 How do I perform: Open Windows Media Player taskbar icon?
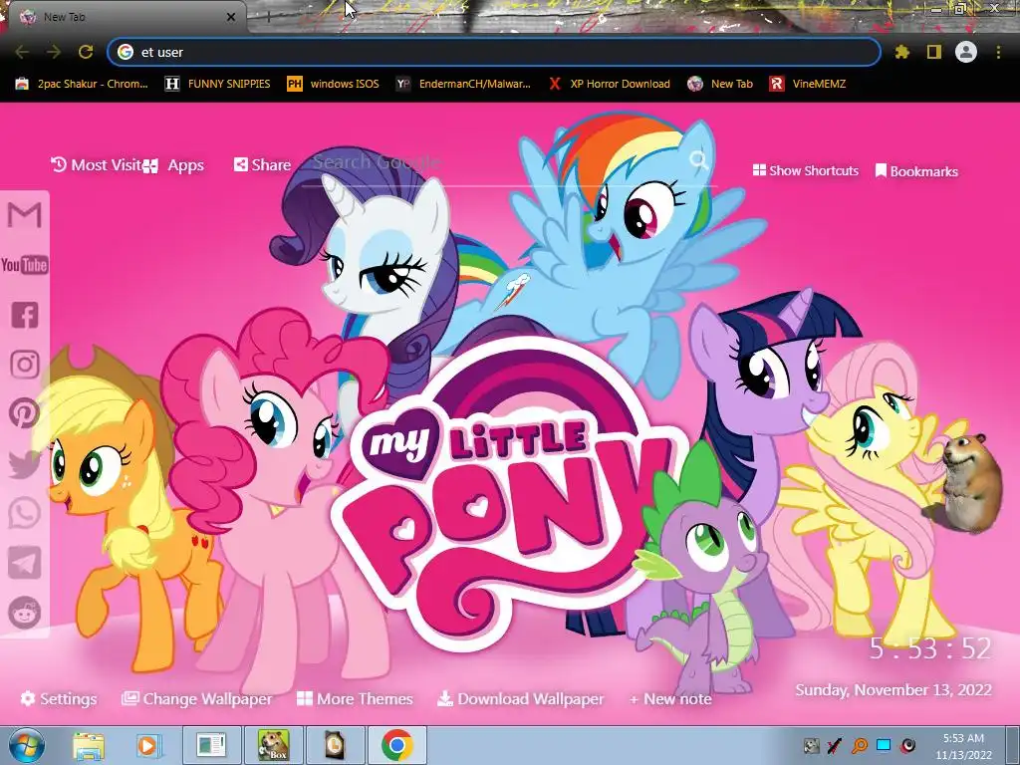(147, 745)
